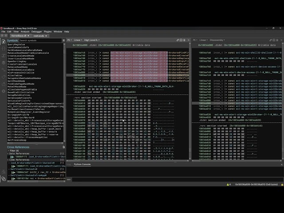Image resolution: width=284 pixels, height=213 pixels.
Task: Open the Disassembly dropdown in right pane
Action: (x=217, y=40)
